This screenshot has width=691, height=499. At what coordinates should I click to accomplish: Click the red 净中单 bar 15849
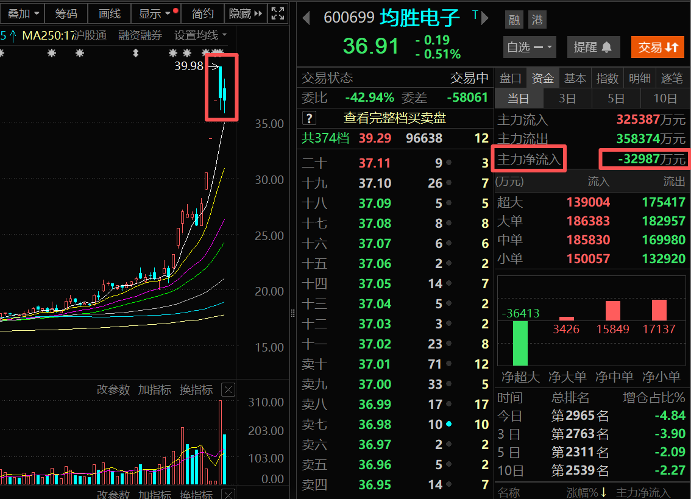[613, 311]
